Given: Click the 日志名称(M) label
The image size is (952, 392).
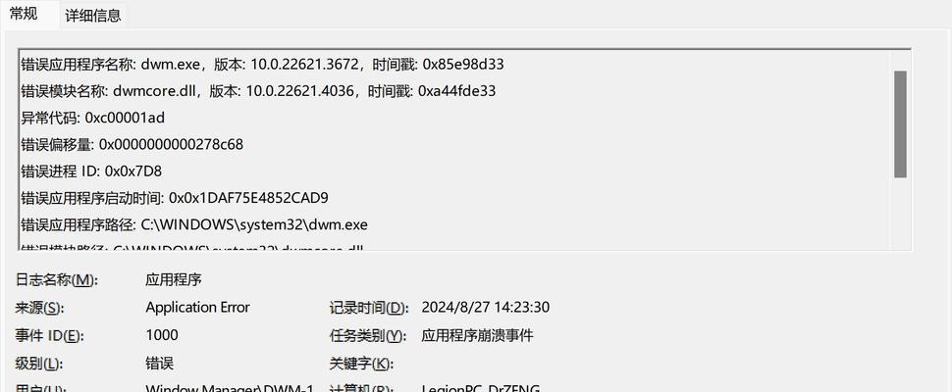Looking at the screenshot, I should pyautogui.click(x=56, y=279).
